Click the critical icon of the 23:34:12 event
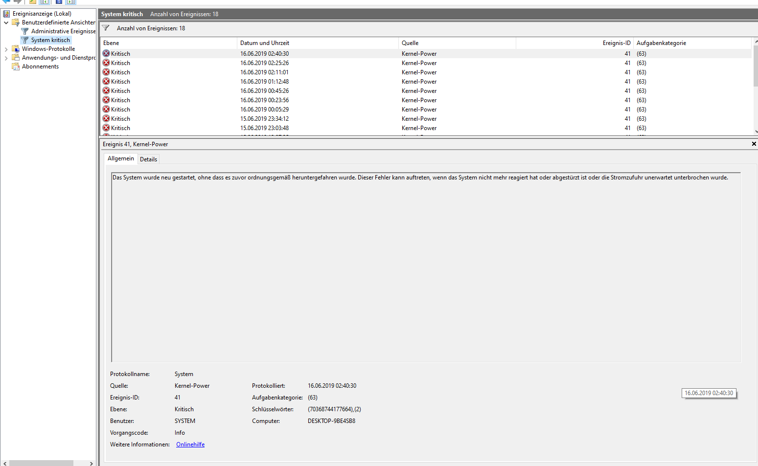This screenshot has width=758, height=466. [106, 118]
